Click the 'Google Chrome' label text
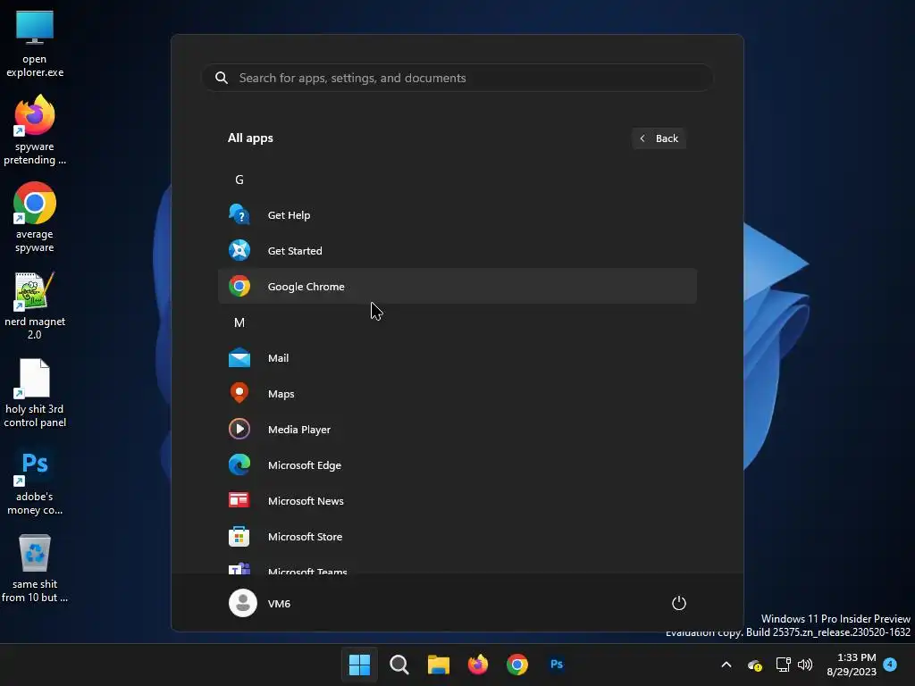 pos(306,287)
